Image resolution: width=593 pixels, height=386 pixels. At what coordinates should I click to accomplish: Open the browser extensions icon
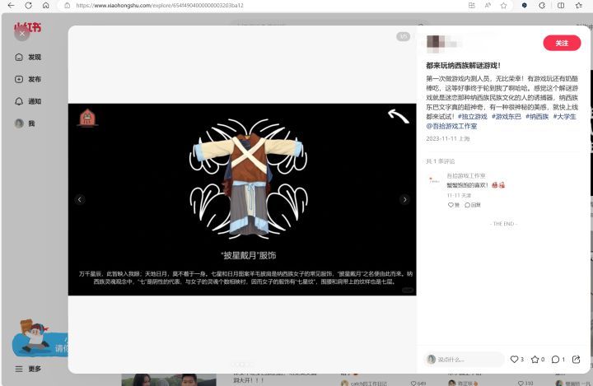coord(542,5)
